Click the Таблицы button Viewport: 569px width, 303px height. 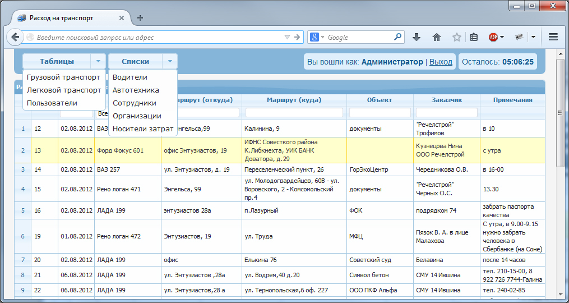pos(57,61)
